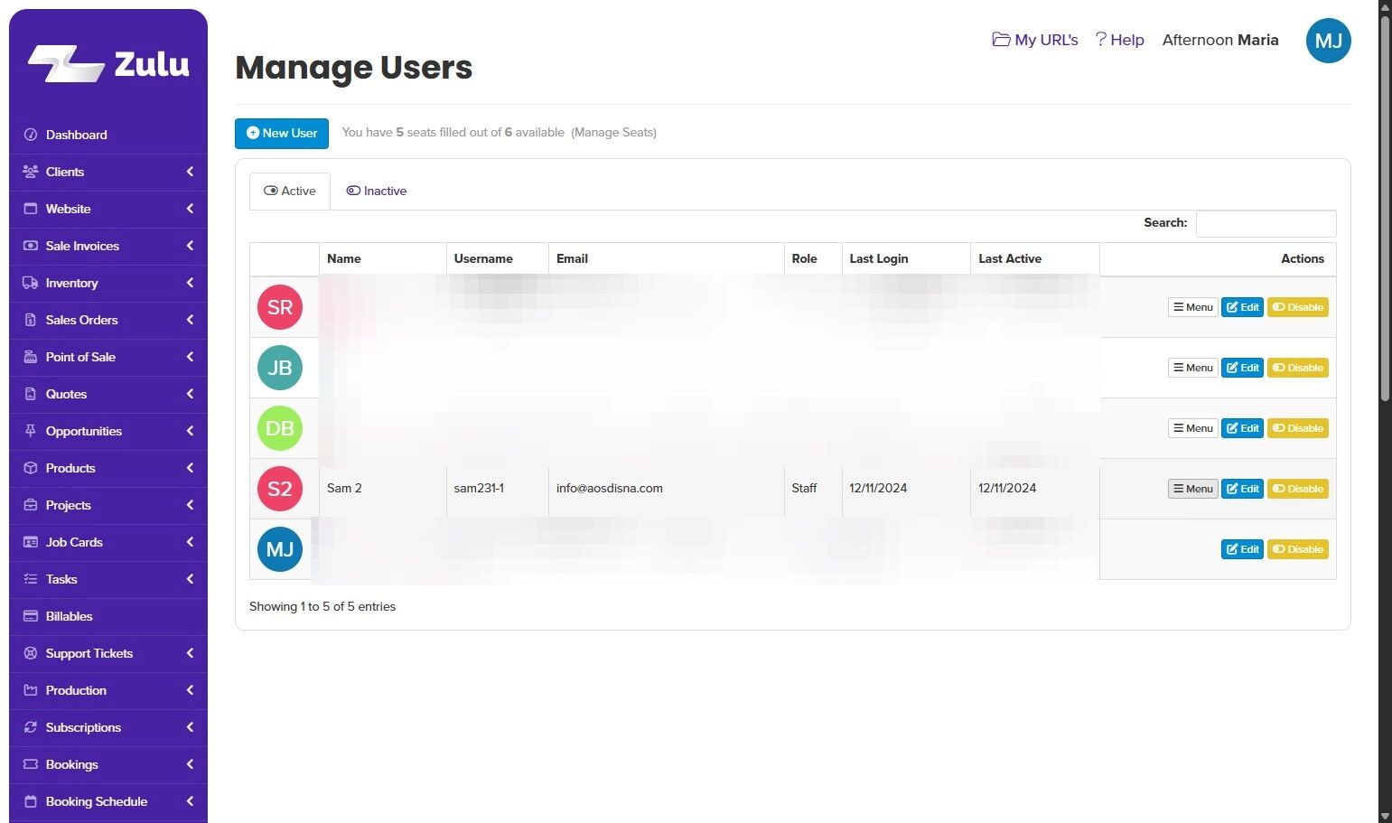1392x823 pixels.
Task: Expand the Sales Orders submenu chevron
Action: [190, 320]
